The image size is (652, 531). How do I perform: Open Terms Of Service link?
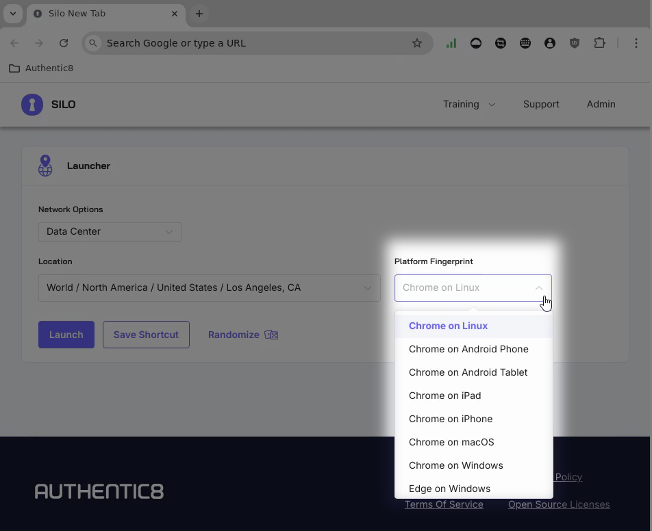444,504
